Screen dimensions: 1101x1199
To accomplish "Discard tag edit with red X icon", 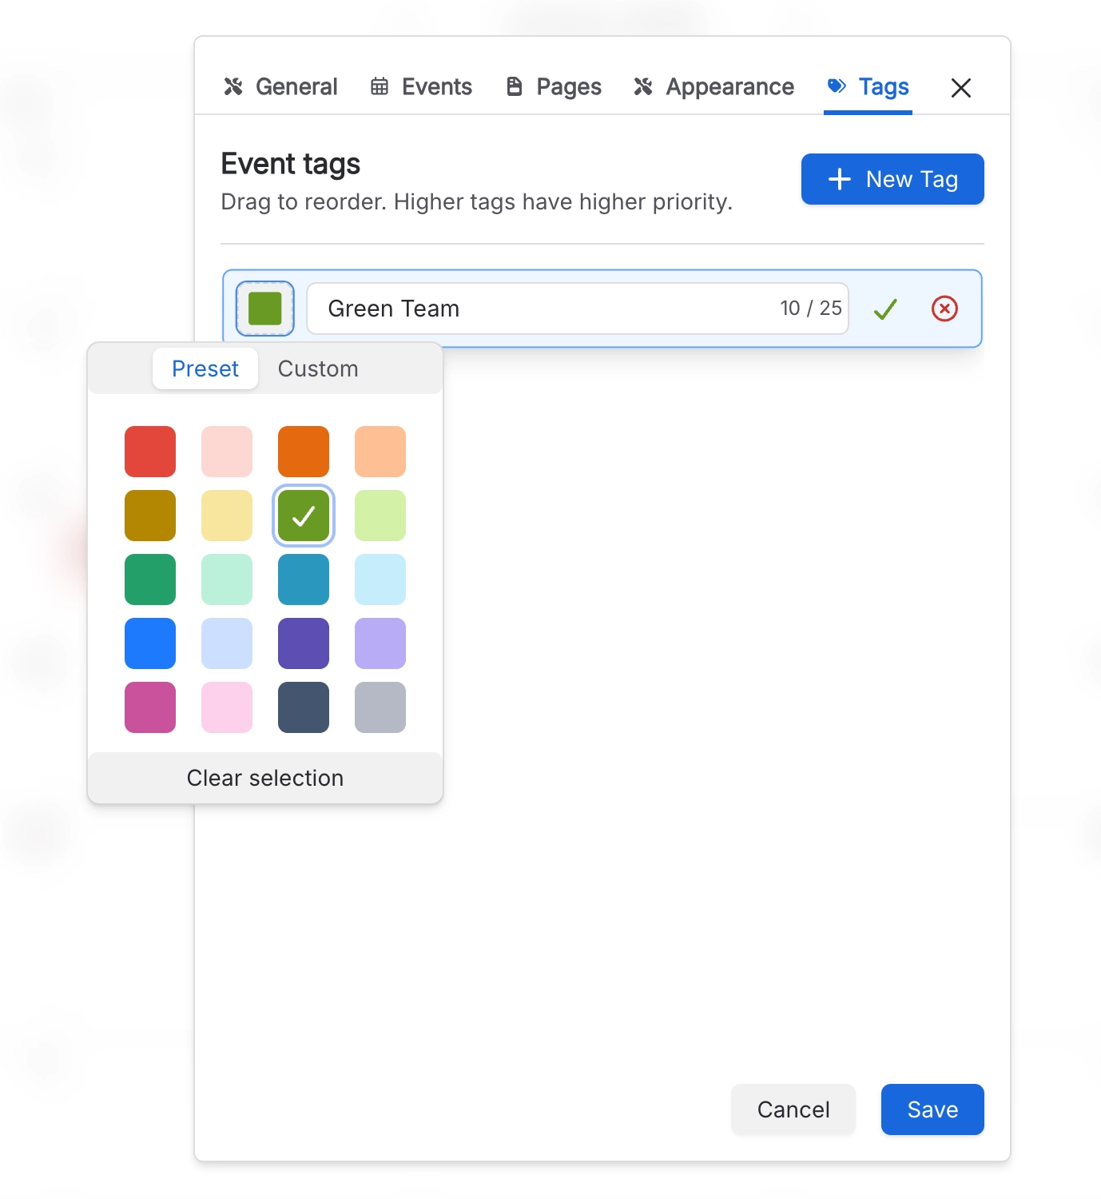I will (x=944, y=309).
